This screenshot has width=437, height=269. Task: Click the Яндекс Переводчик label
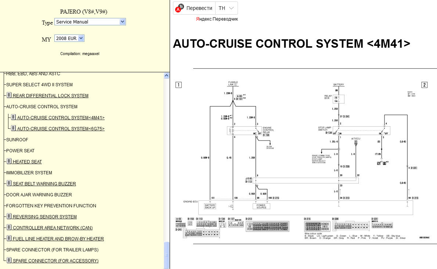click(x=217, y=19)
